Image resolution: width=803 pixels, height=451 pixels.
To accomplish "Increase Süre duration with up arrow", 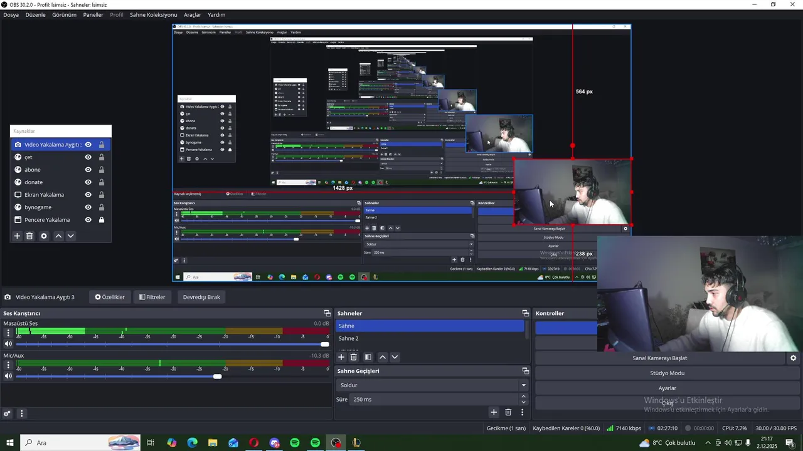I will (524, 397).
